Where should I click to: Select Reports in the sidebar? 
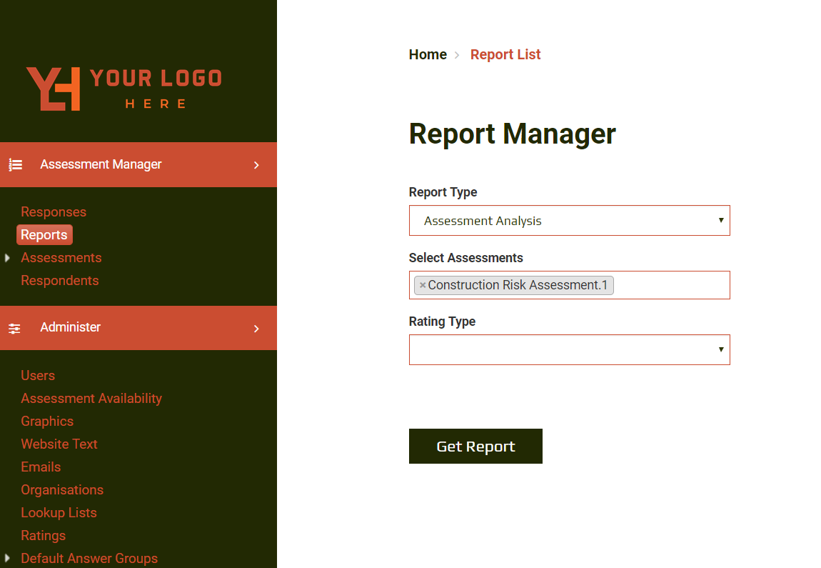[x=44, y=234]
